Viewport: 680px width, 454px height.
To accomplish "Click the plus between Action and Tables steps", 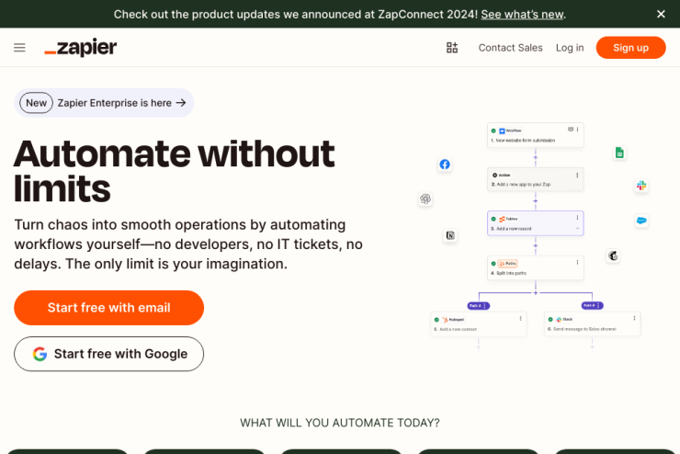I will (x=535, y=201).
